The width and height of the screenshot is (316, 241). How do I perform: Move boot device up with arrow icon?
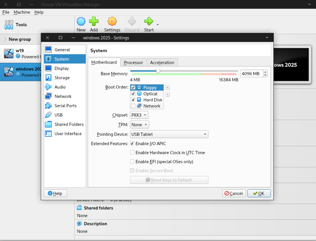point(168,87)
